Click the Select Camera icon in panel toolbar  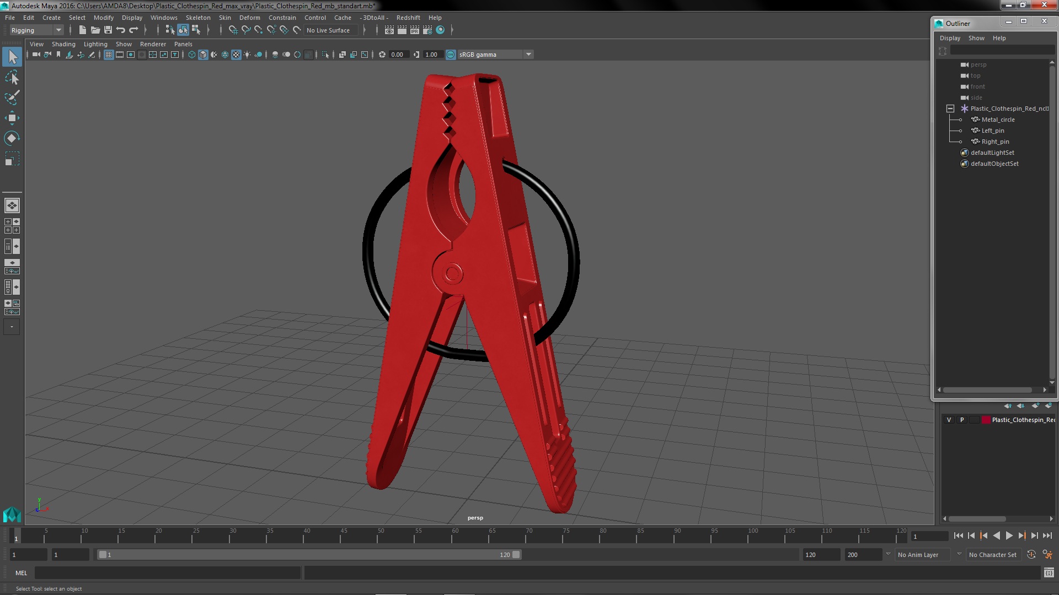[x=36, y=55]
